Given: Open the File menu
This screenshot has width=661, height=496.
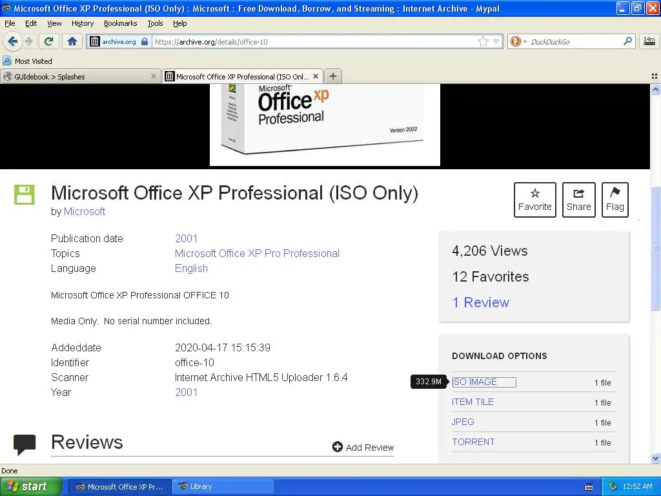Looking at the screenshot, I should (10, 23).
